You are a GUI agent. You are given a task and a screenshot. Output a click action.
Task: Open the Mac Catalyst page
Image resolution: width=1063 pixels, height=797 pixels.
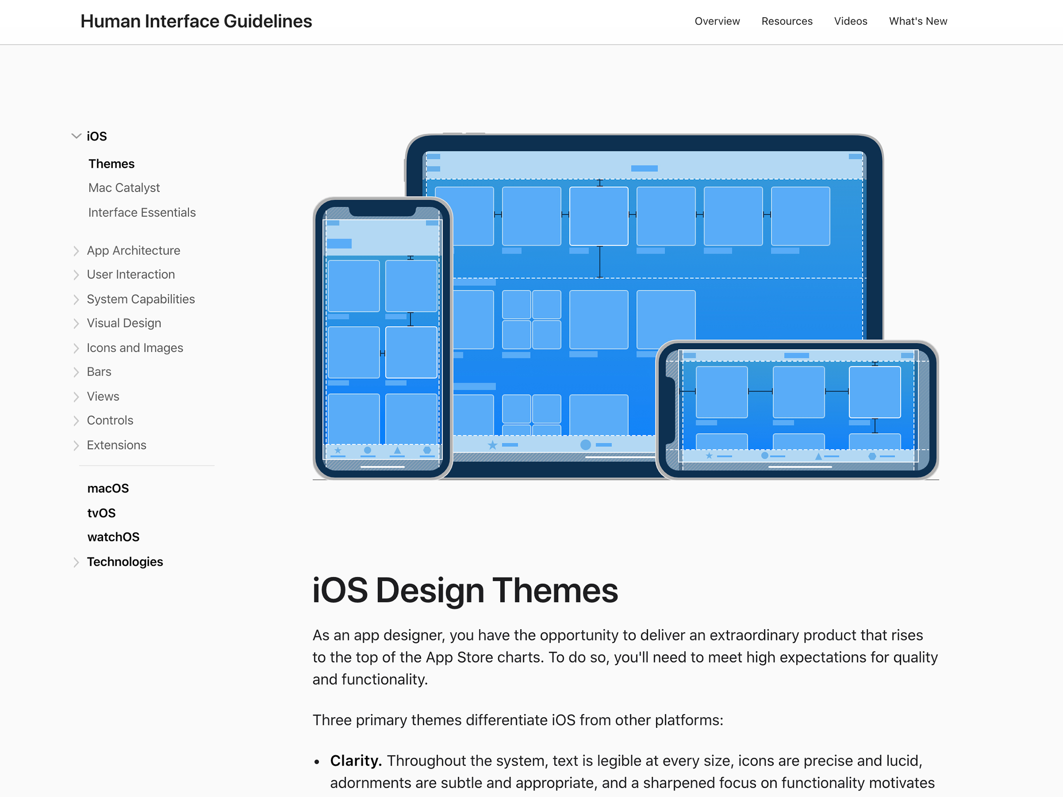coord(124,188)
